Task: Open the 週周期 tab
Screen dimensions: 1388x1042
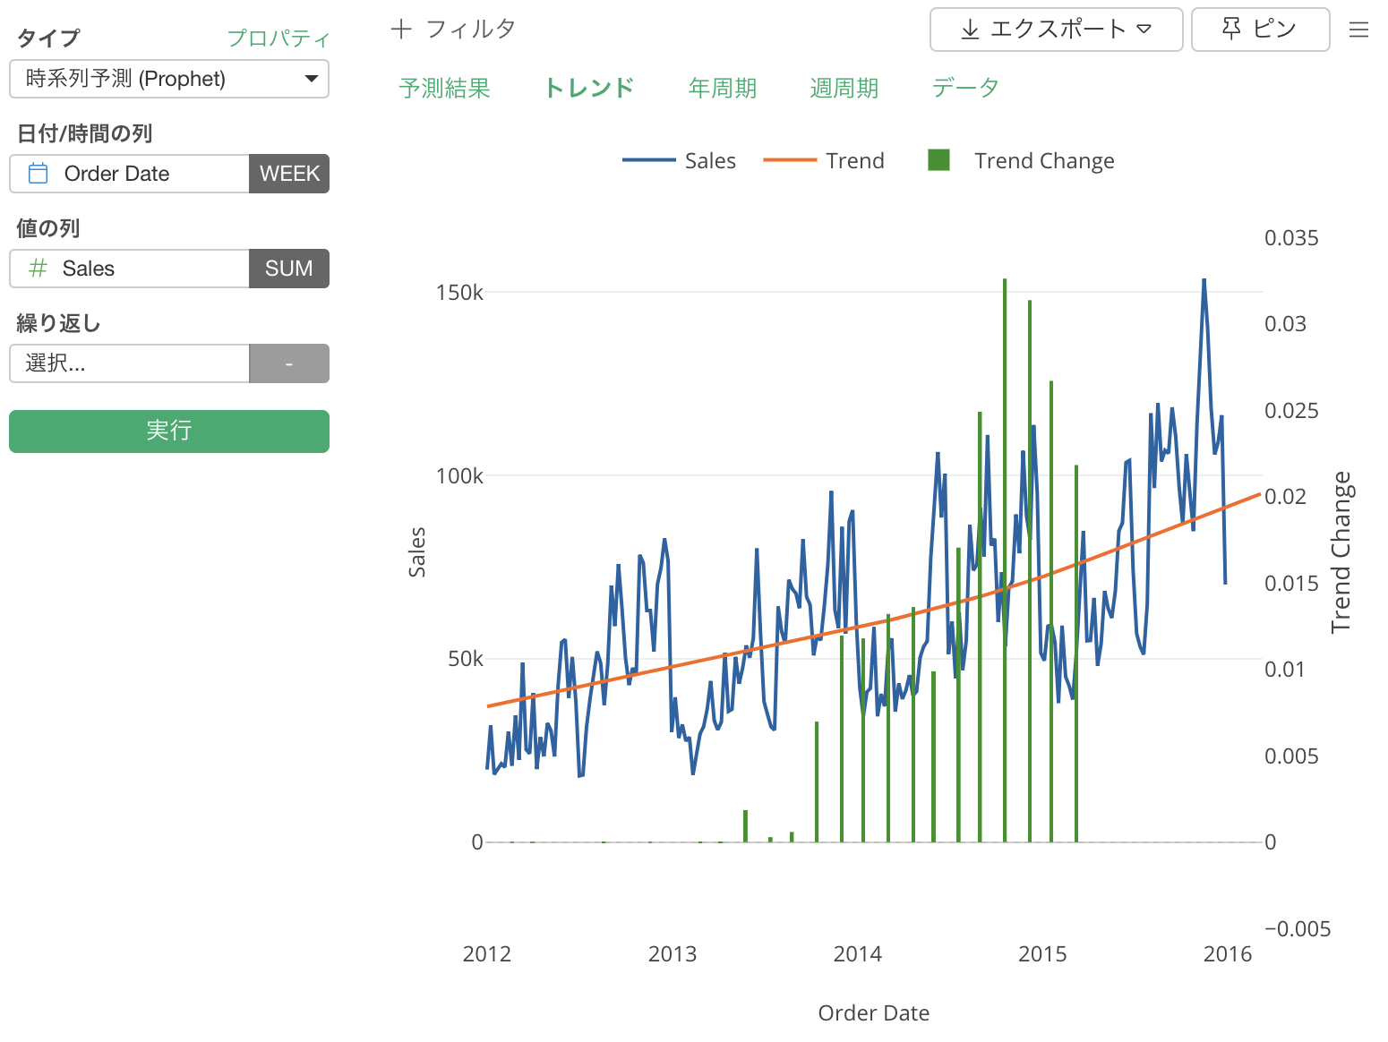Action: click(x=844, y=88)
